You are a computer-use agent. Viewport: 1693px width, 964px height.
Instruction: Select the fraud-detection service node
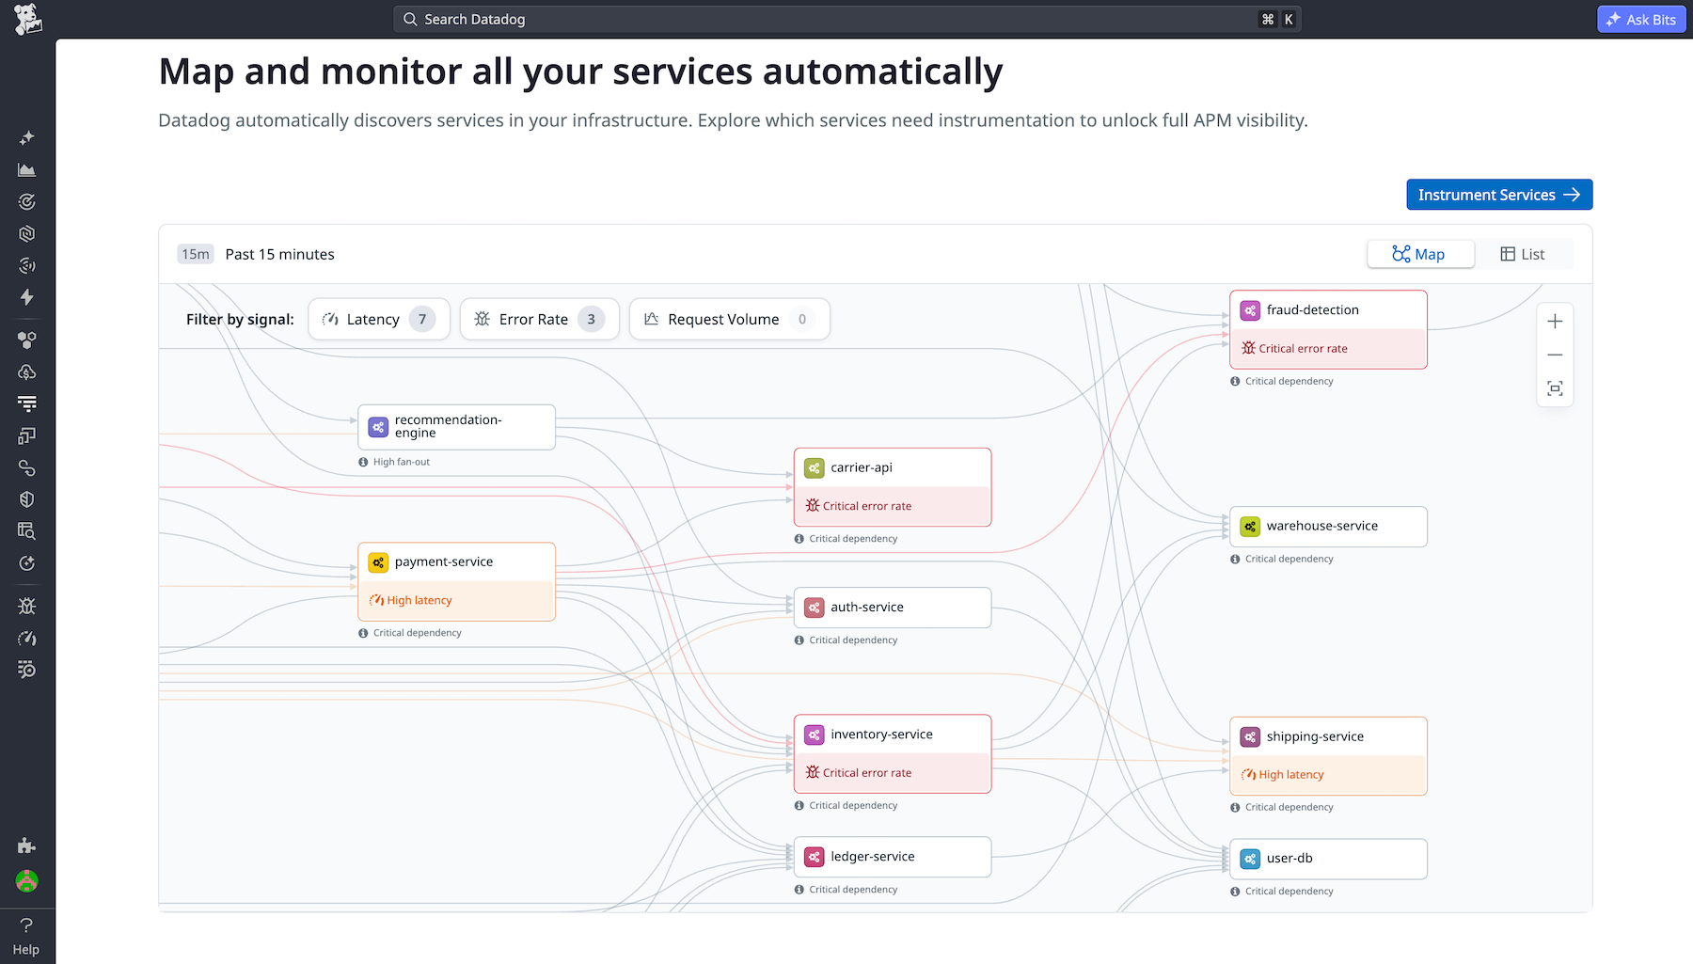[x=1328, y=329]
